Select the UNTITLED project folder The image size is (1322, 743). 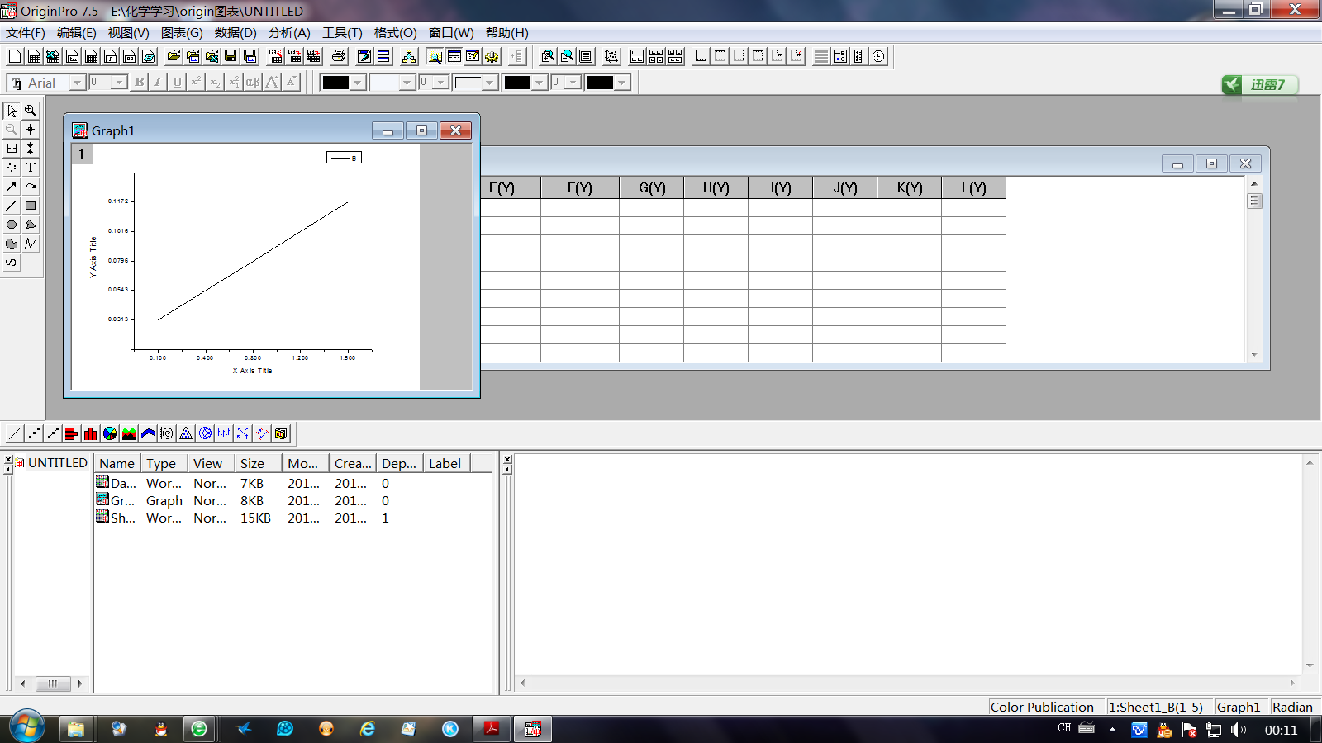(x=51, y=463)
